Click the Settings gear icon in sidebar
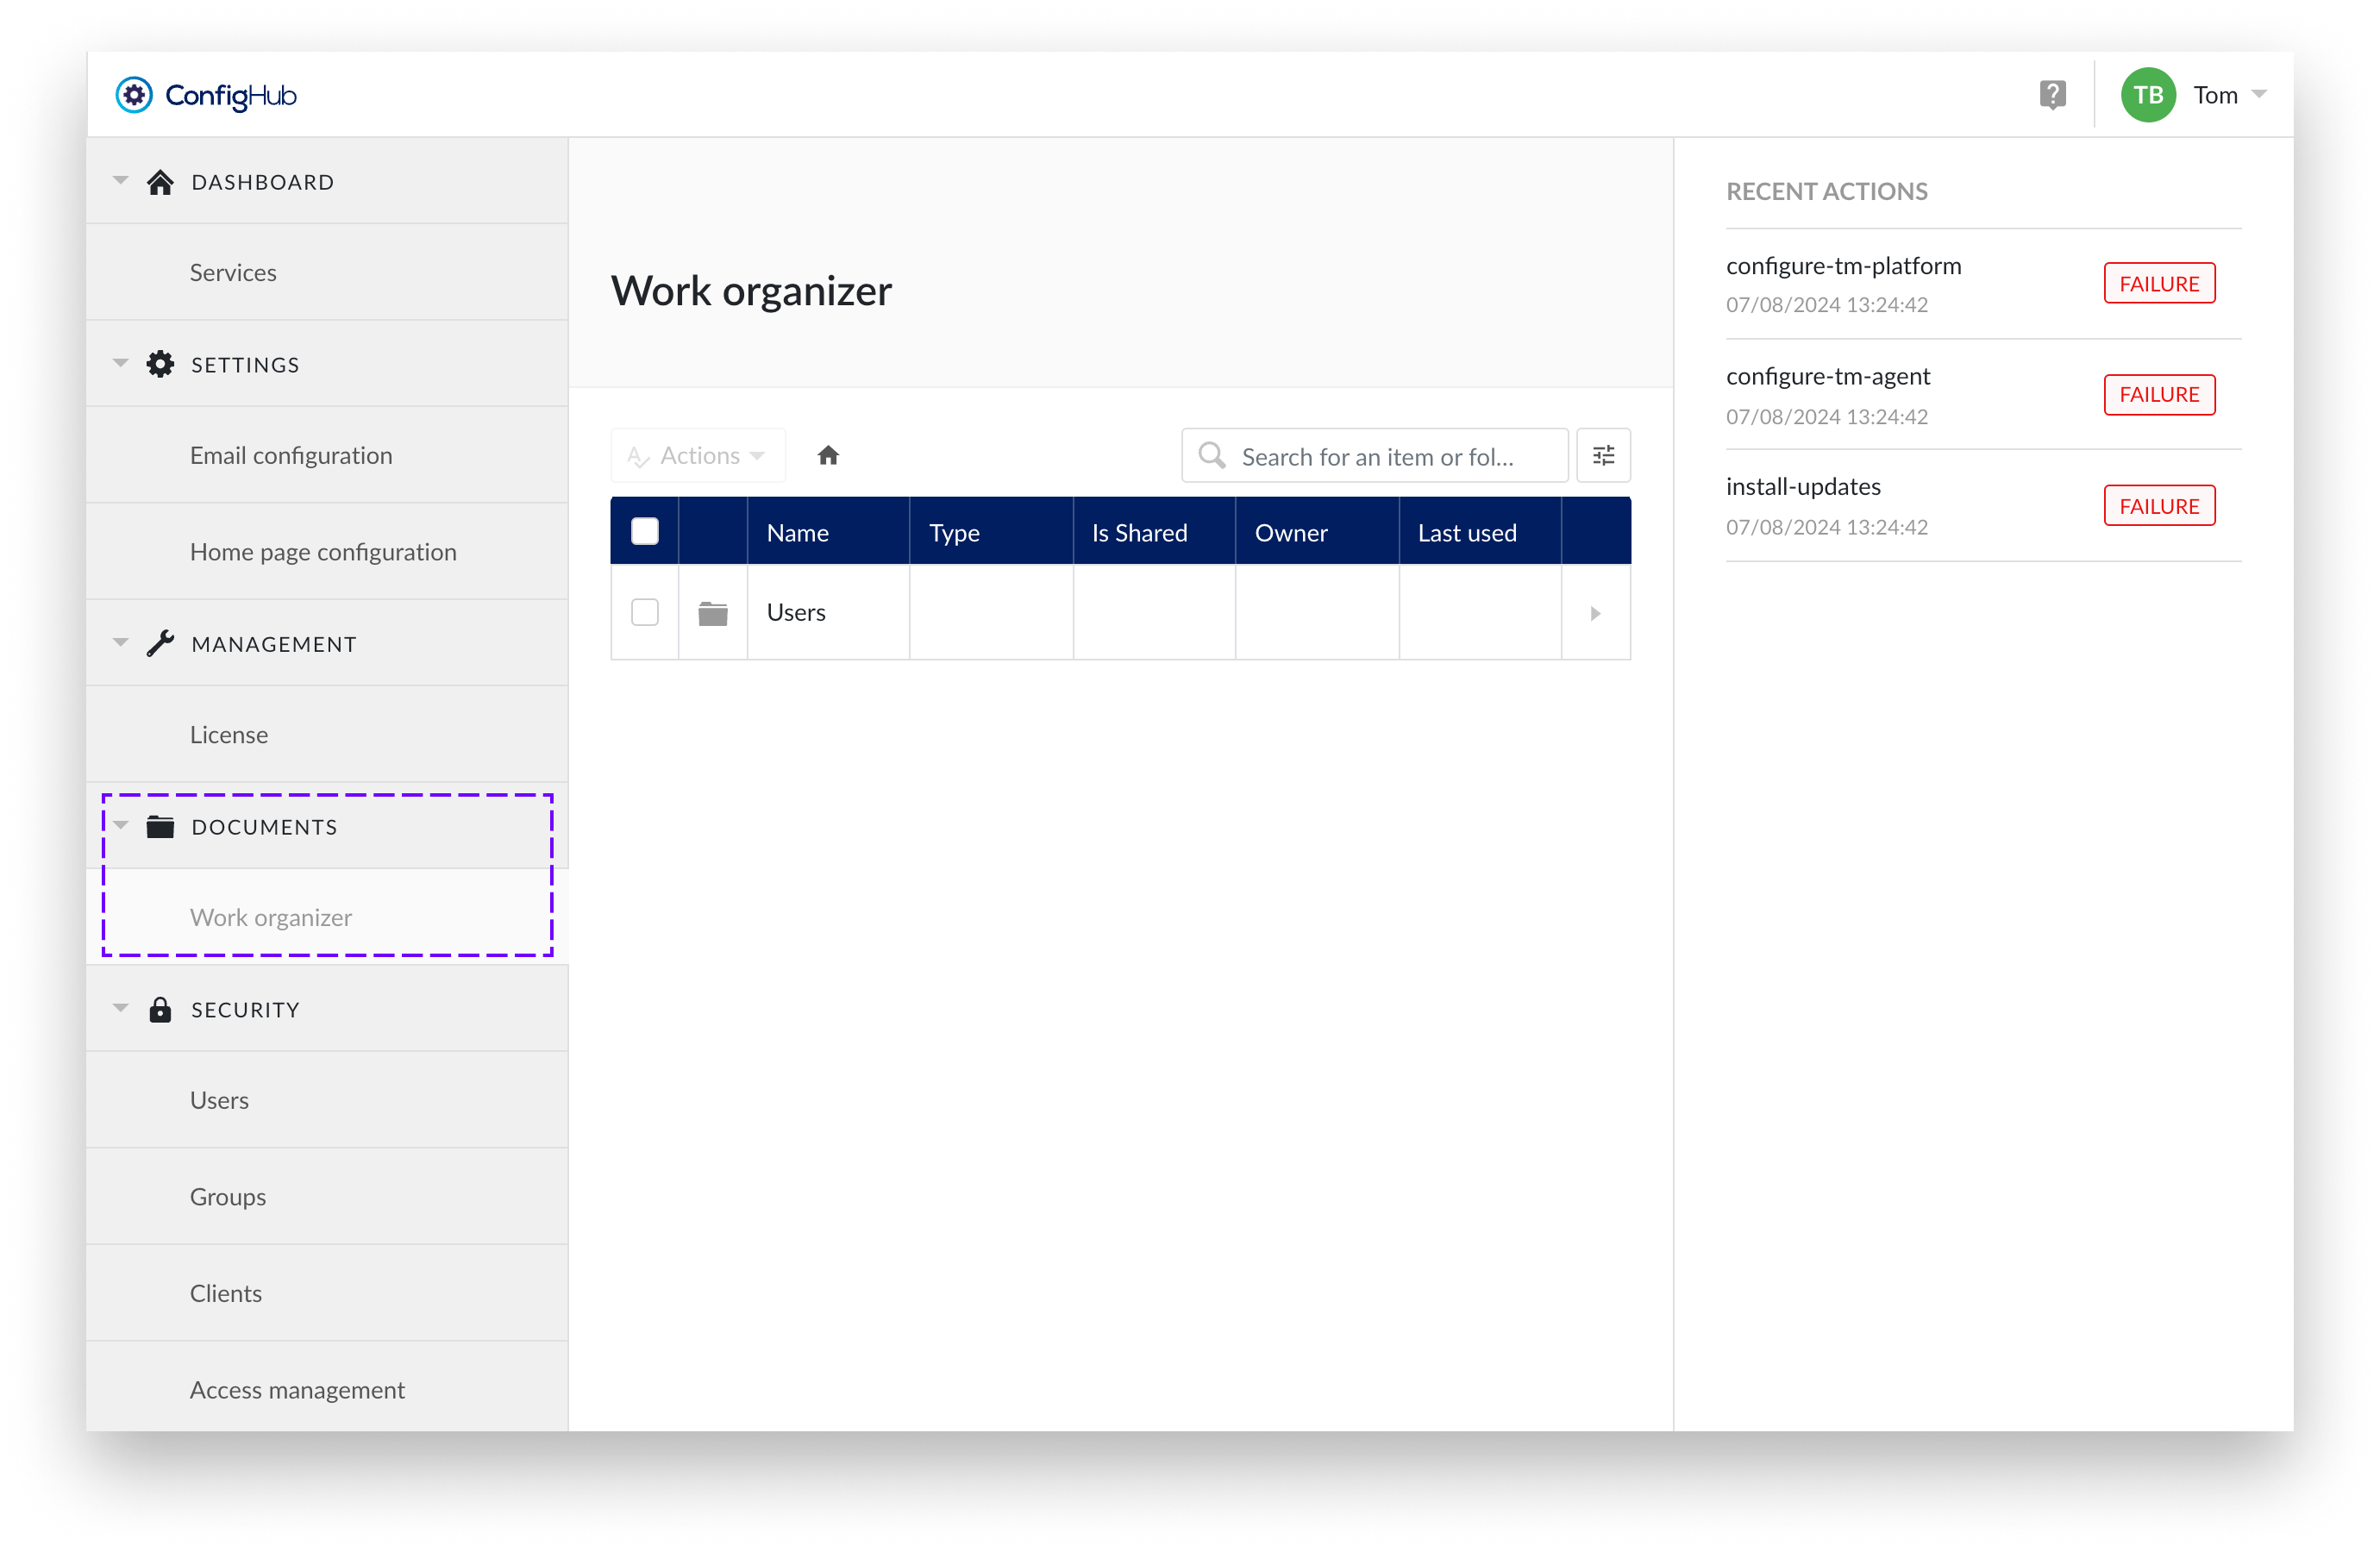Screen dimensions: 2380x1552 pos(160,365)
